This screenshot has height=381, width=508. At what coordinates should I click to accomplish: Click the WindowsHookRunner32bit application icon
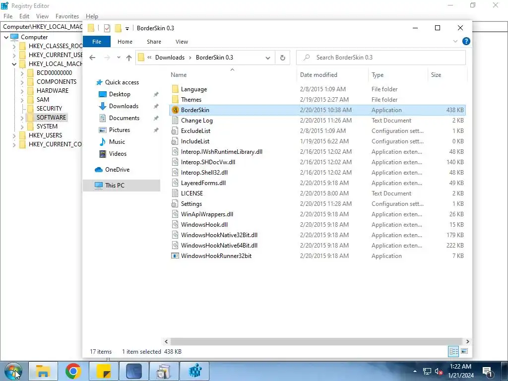tap(175, 255)
